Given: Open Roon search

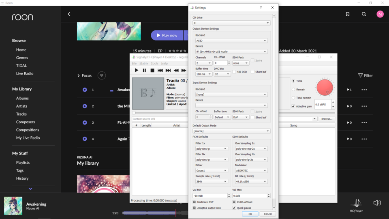Looking at the screenshot, I should click(364, 14).
